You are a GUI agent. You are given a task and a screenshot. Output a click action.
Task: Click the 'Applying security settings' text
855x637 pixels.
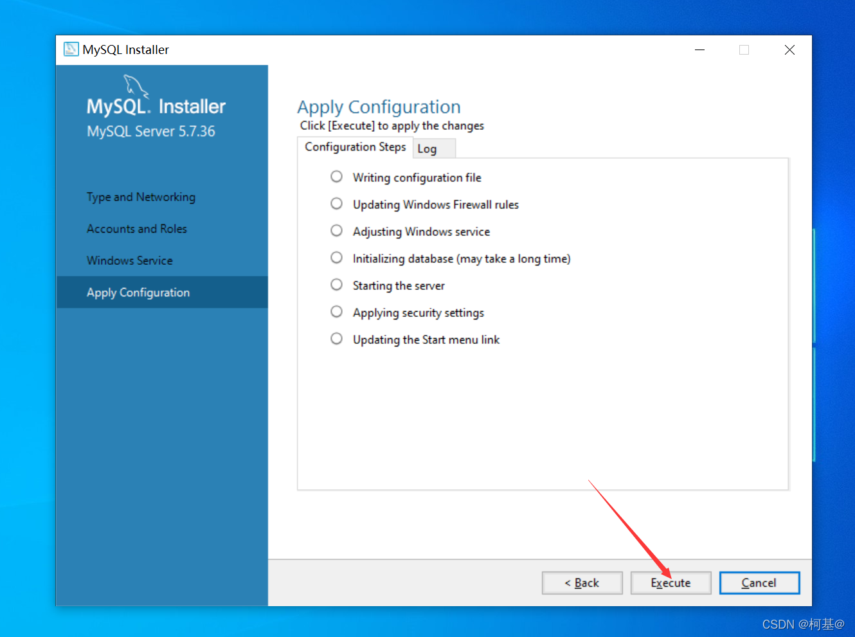418,313
